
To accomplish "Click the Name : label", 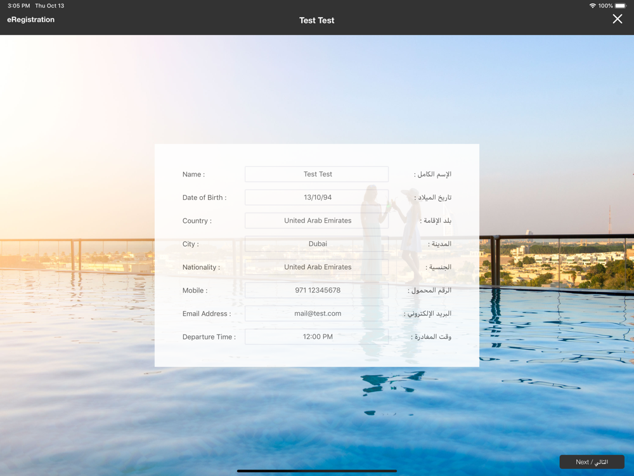I will point(193,175).
